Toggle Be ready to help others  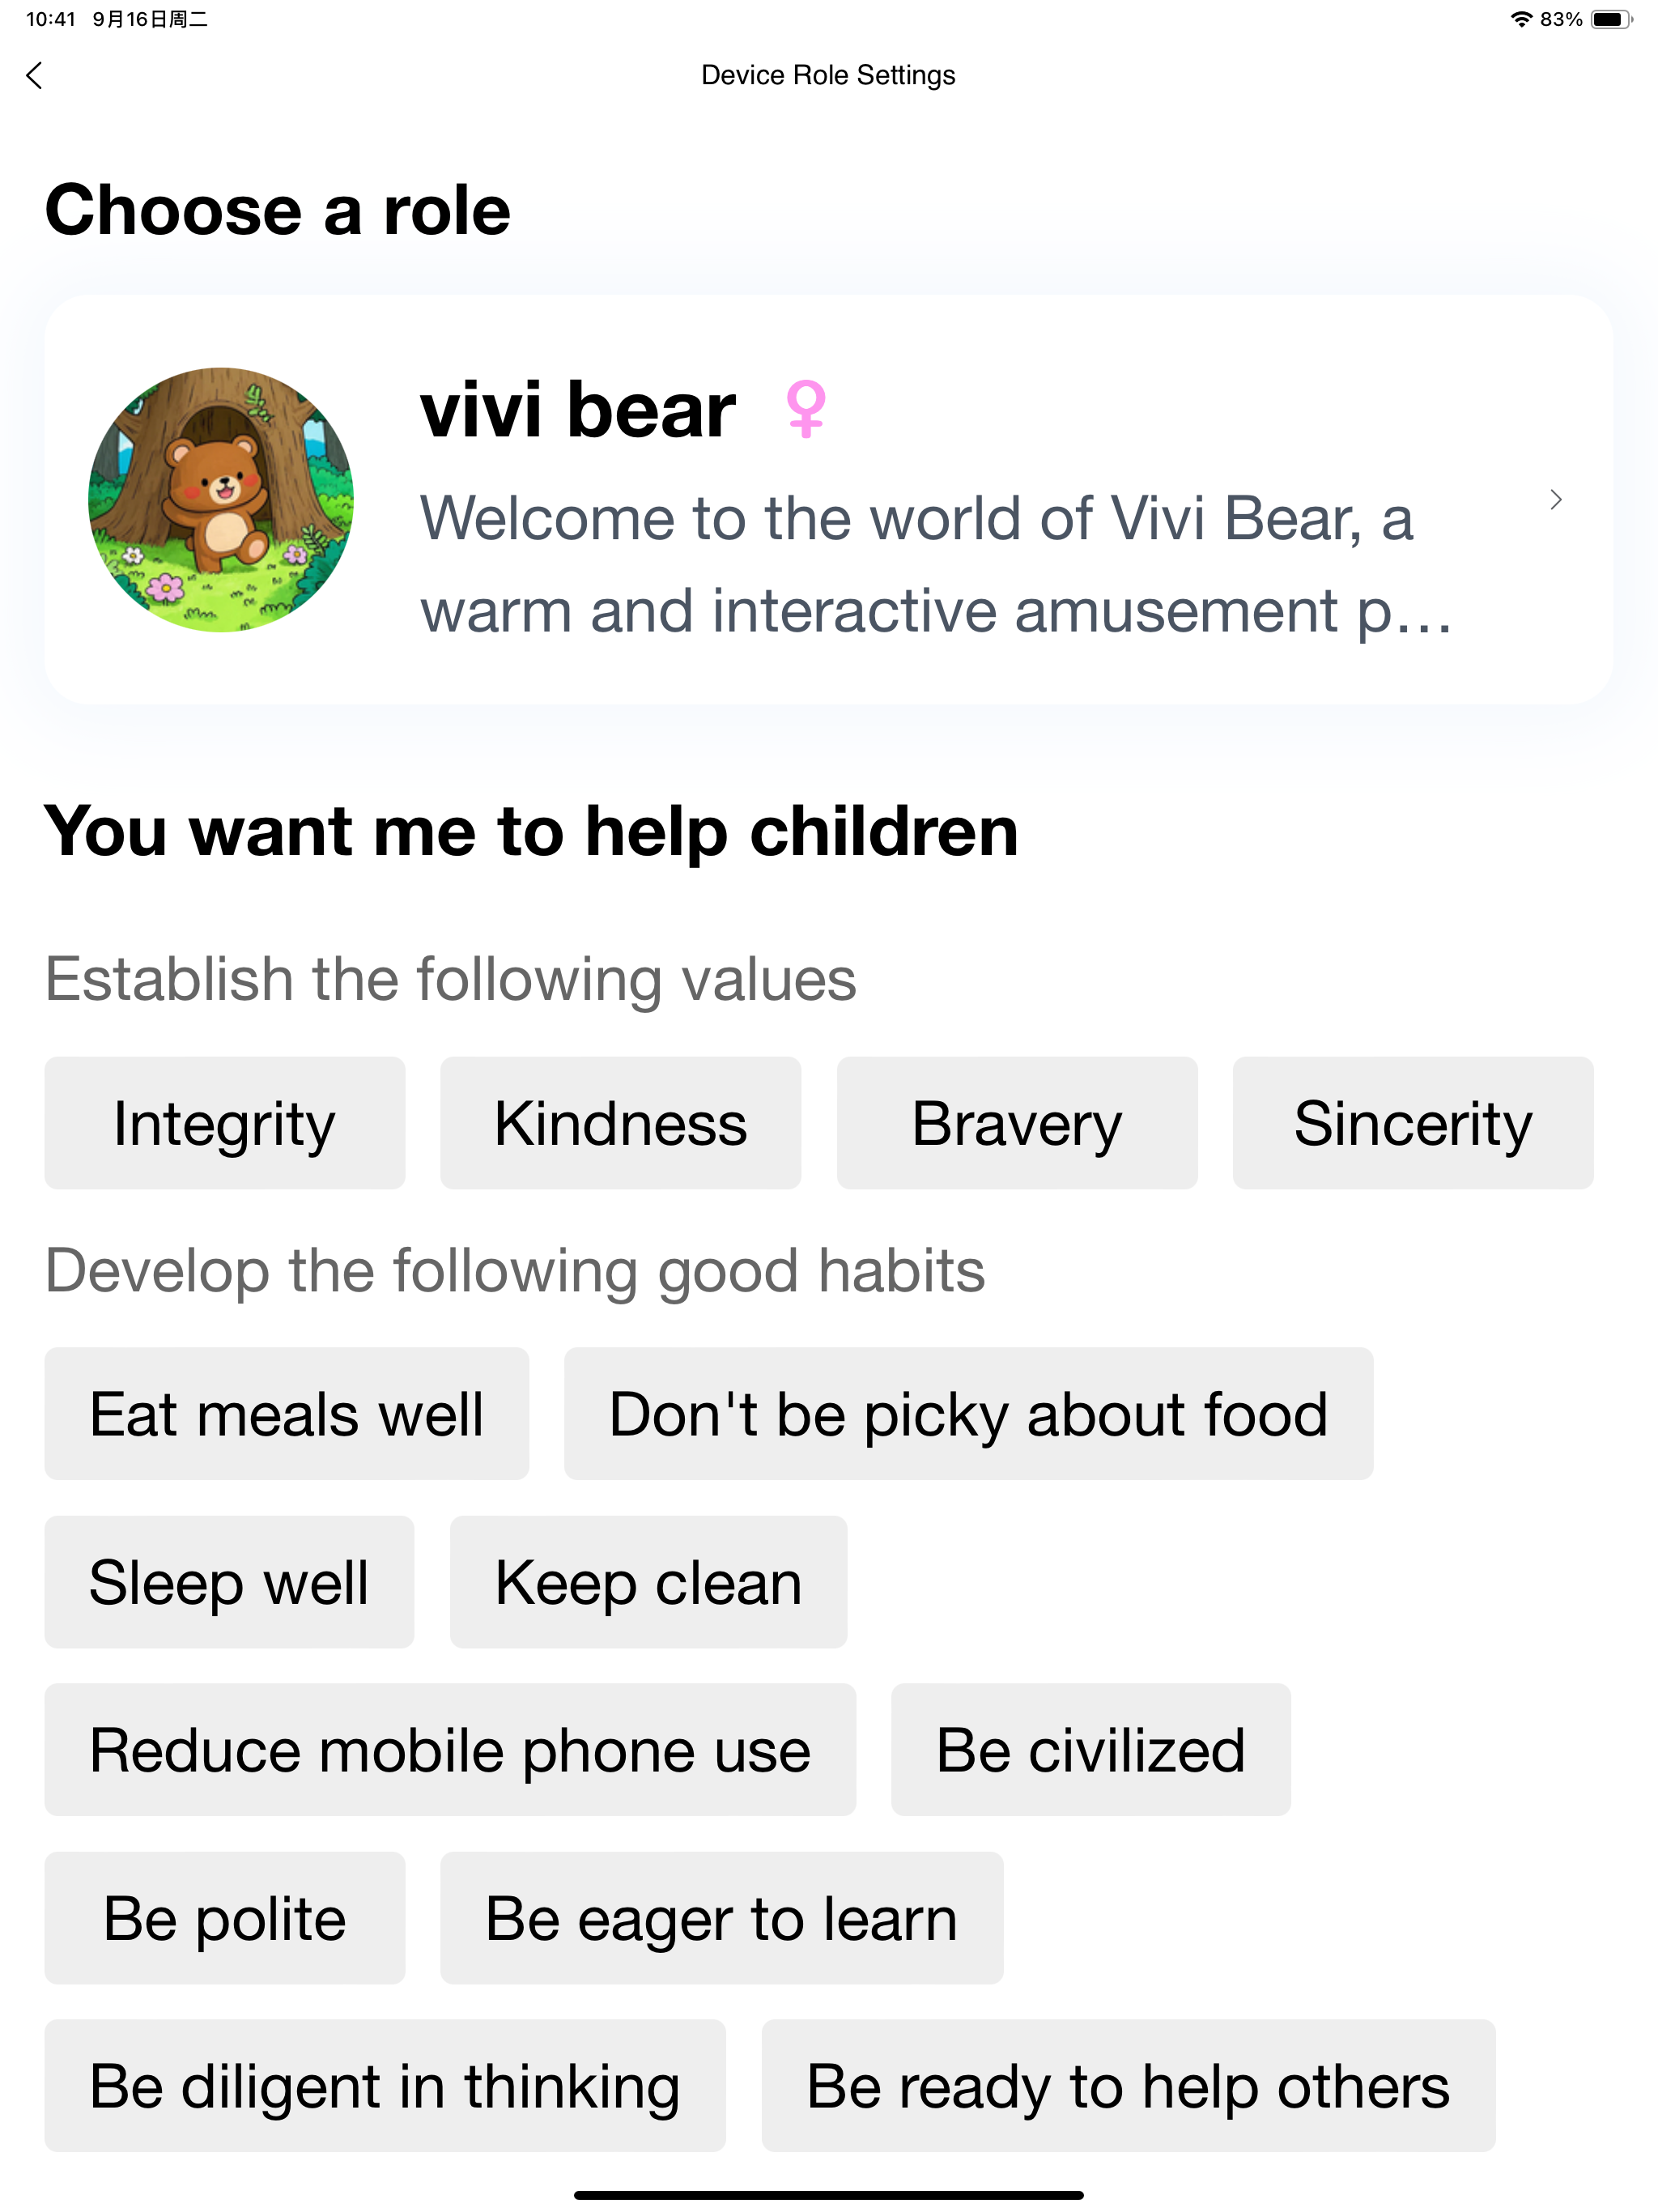tap(1128, 2085)
